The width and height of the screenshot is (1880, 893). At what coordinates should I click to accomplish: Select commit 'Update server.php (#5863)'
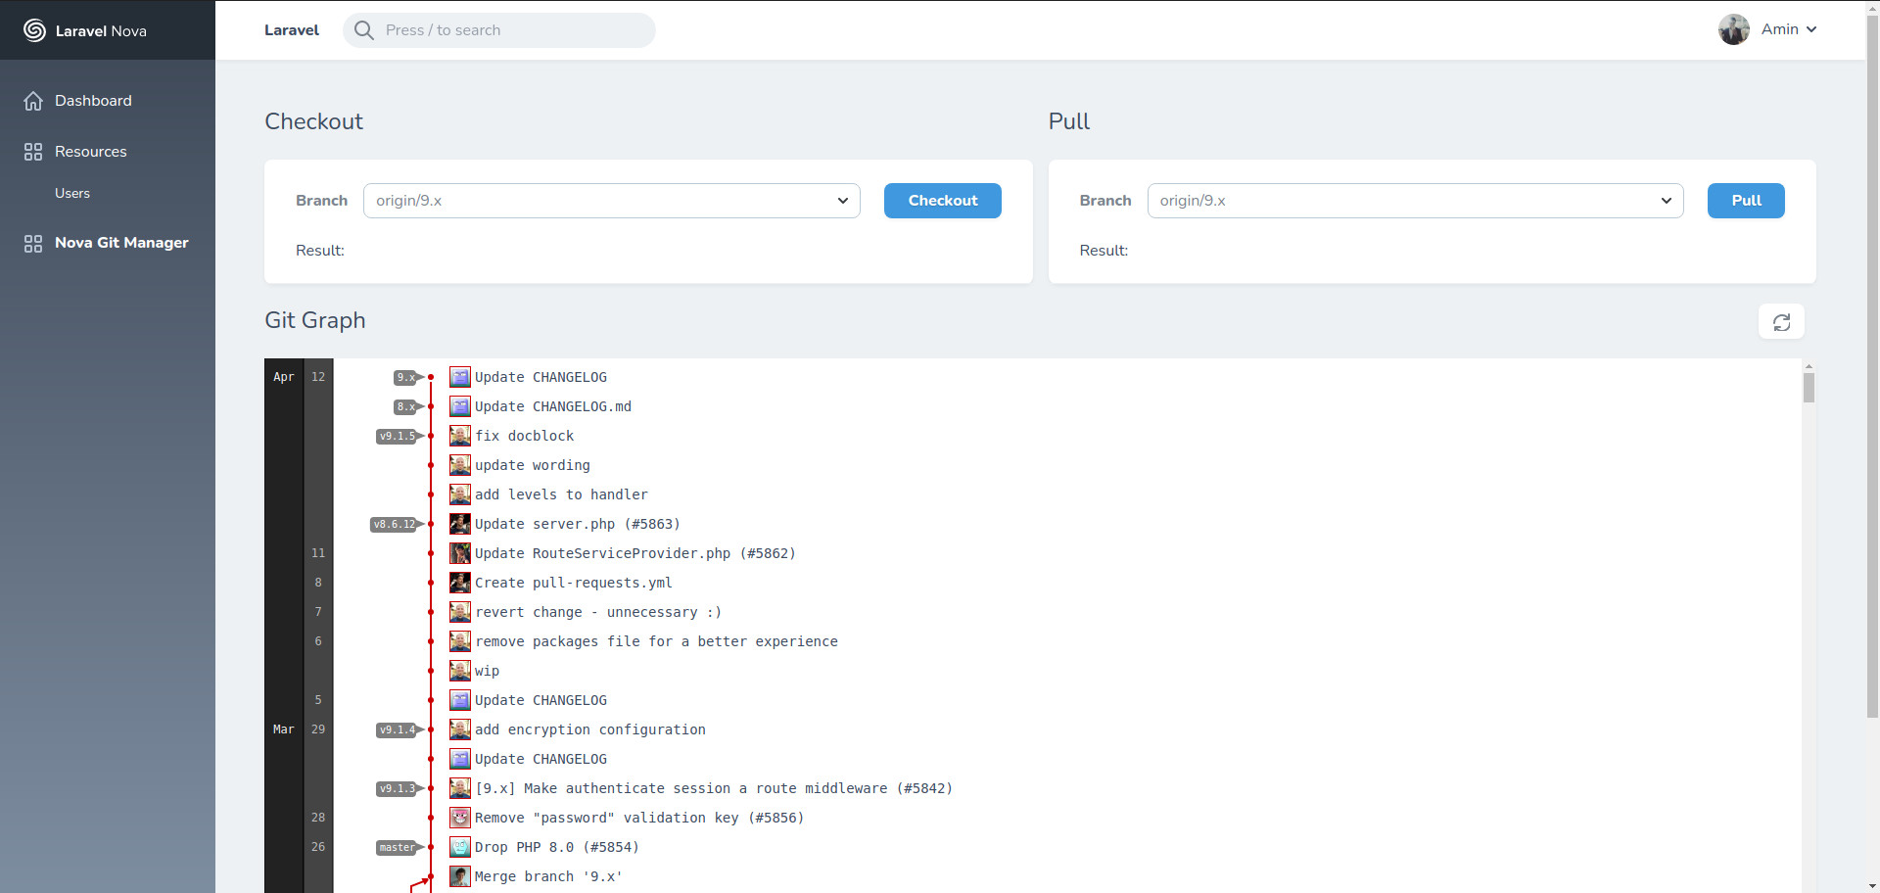click(578, 524)
